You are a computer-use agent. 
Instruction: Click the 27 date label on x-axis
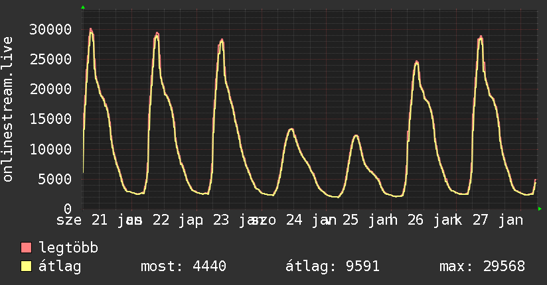coord(481,220)
